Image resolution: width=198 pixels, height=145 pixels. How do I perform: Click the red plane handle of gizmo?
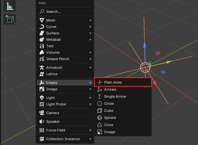click(158, 53)
